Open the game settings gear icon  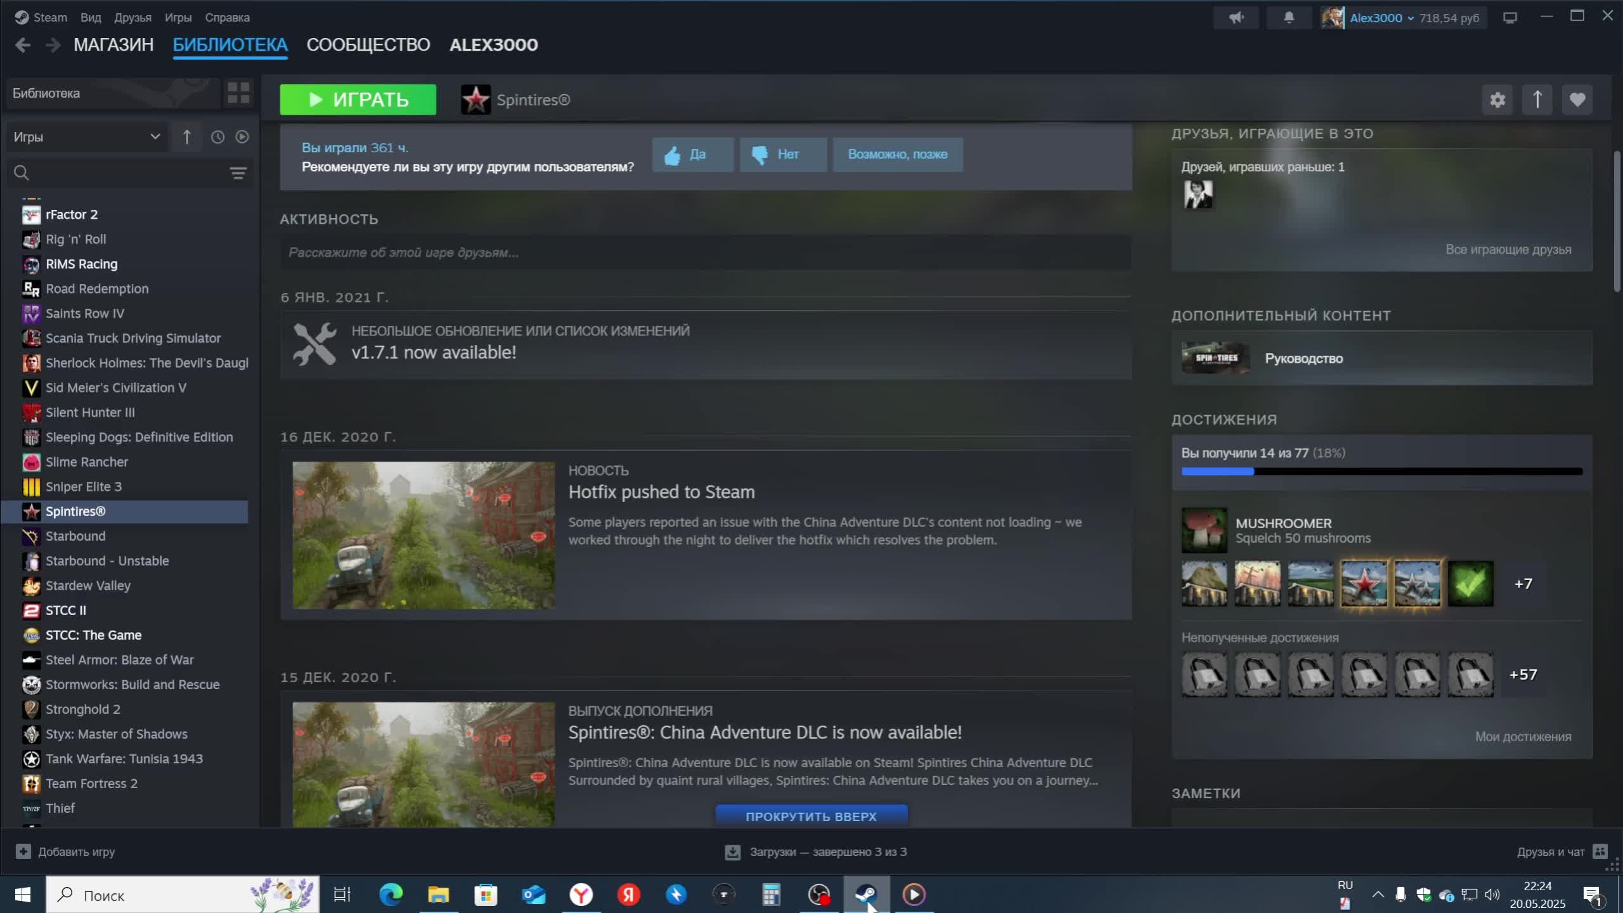pyautogui.click(x=1497, y=100)
